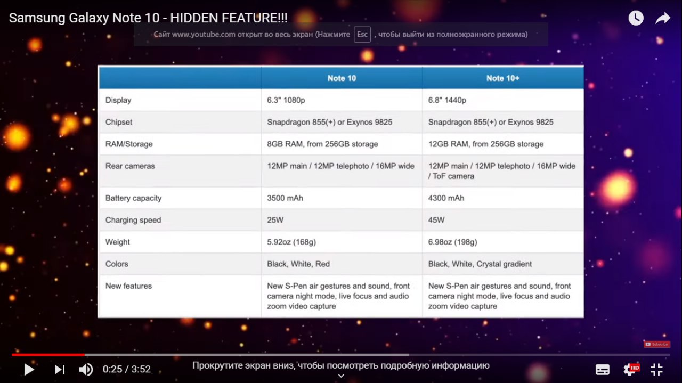
Task: Open the HD quality settings gear
Action: (x=631, y=369)
